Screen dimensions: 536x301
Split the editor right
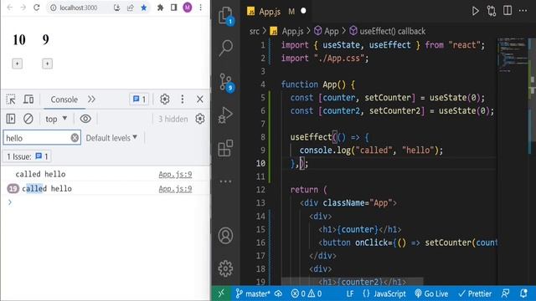click(x=508, y=11)
